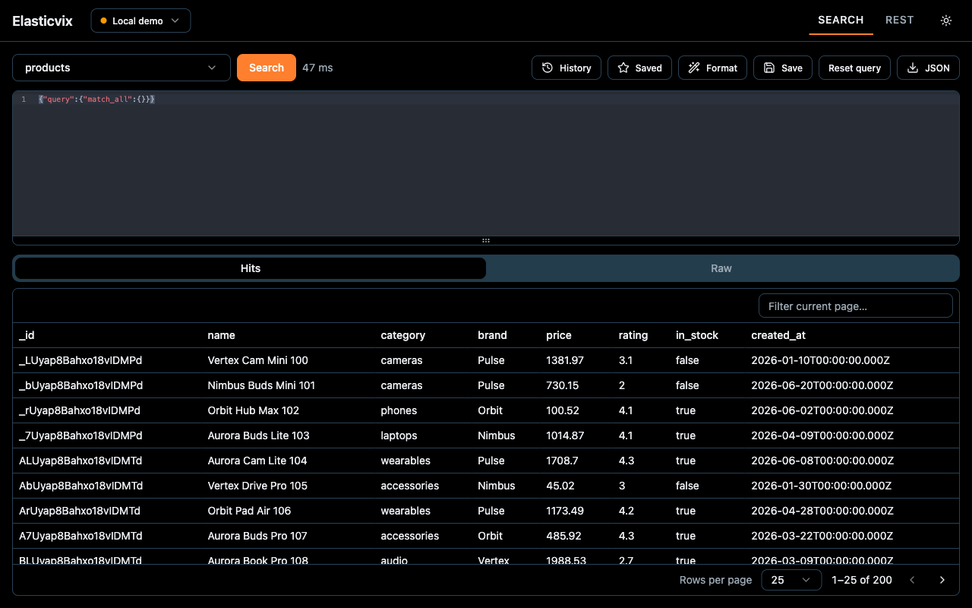Click the Nimbus Buds Mini 101 cell

(x=261, y=385)
